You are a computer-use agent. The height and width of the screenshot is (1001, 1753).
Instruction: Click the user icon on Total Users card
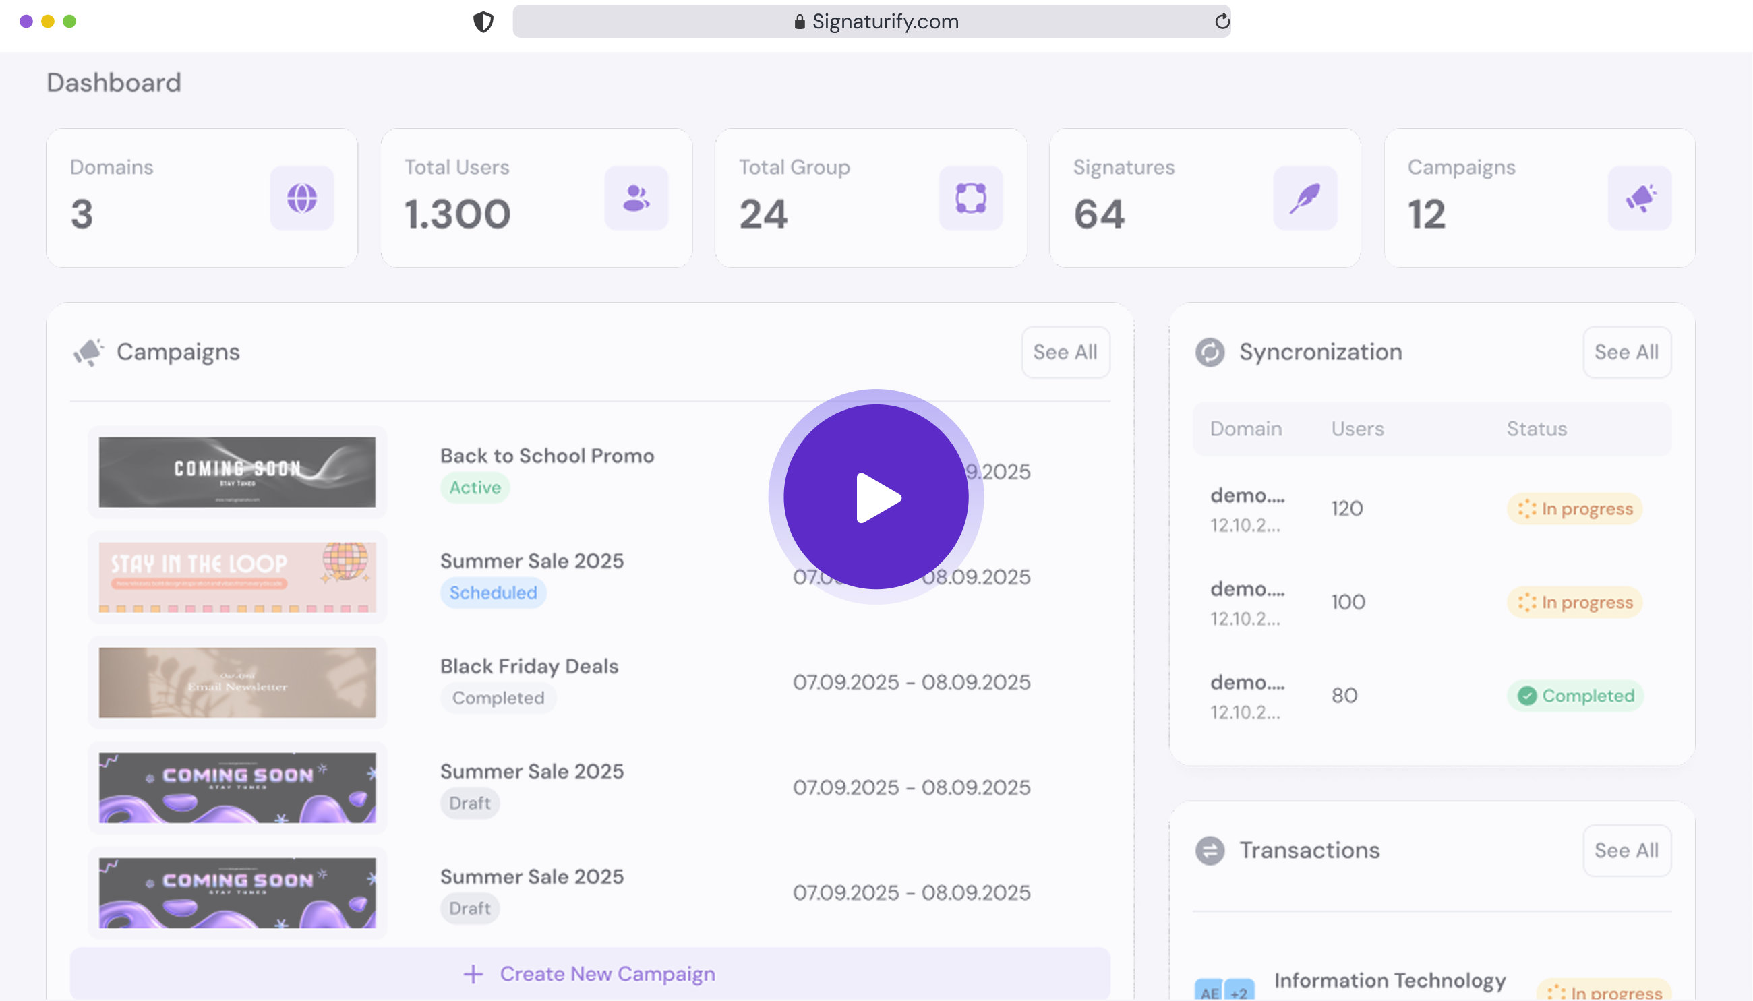coord(635,198)
